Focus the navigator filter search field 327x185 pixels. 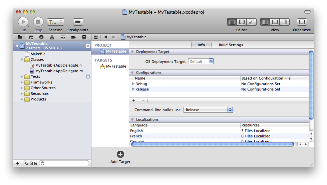coord(64,163)
